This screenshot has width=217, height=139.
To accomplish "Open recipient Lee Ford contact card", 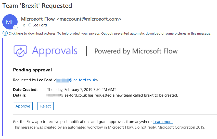I will click(x=40, y=25).
